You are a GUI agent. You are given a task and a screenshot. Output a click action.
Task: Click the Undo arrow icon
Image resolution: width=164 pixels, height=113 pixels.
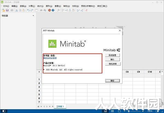click(28, 10)
